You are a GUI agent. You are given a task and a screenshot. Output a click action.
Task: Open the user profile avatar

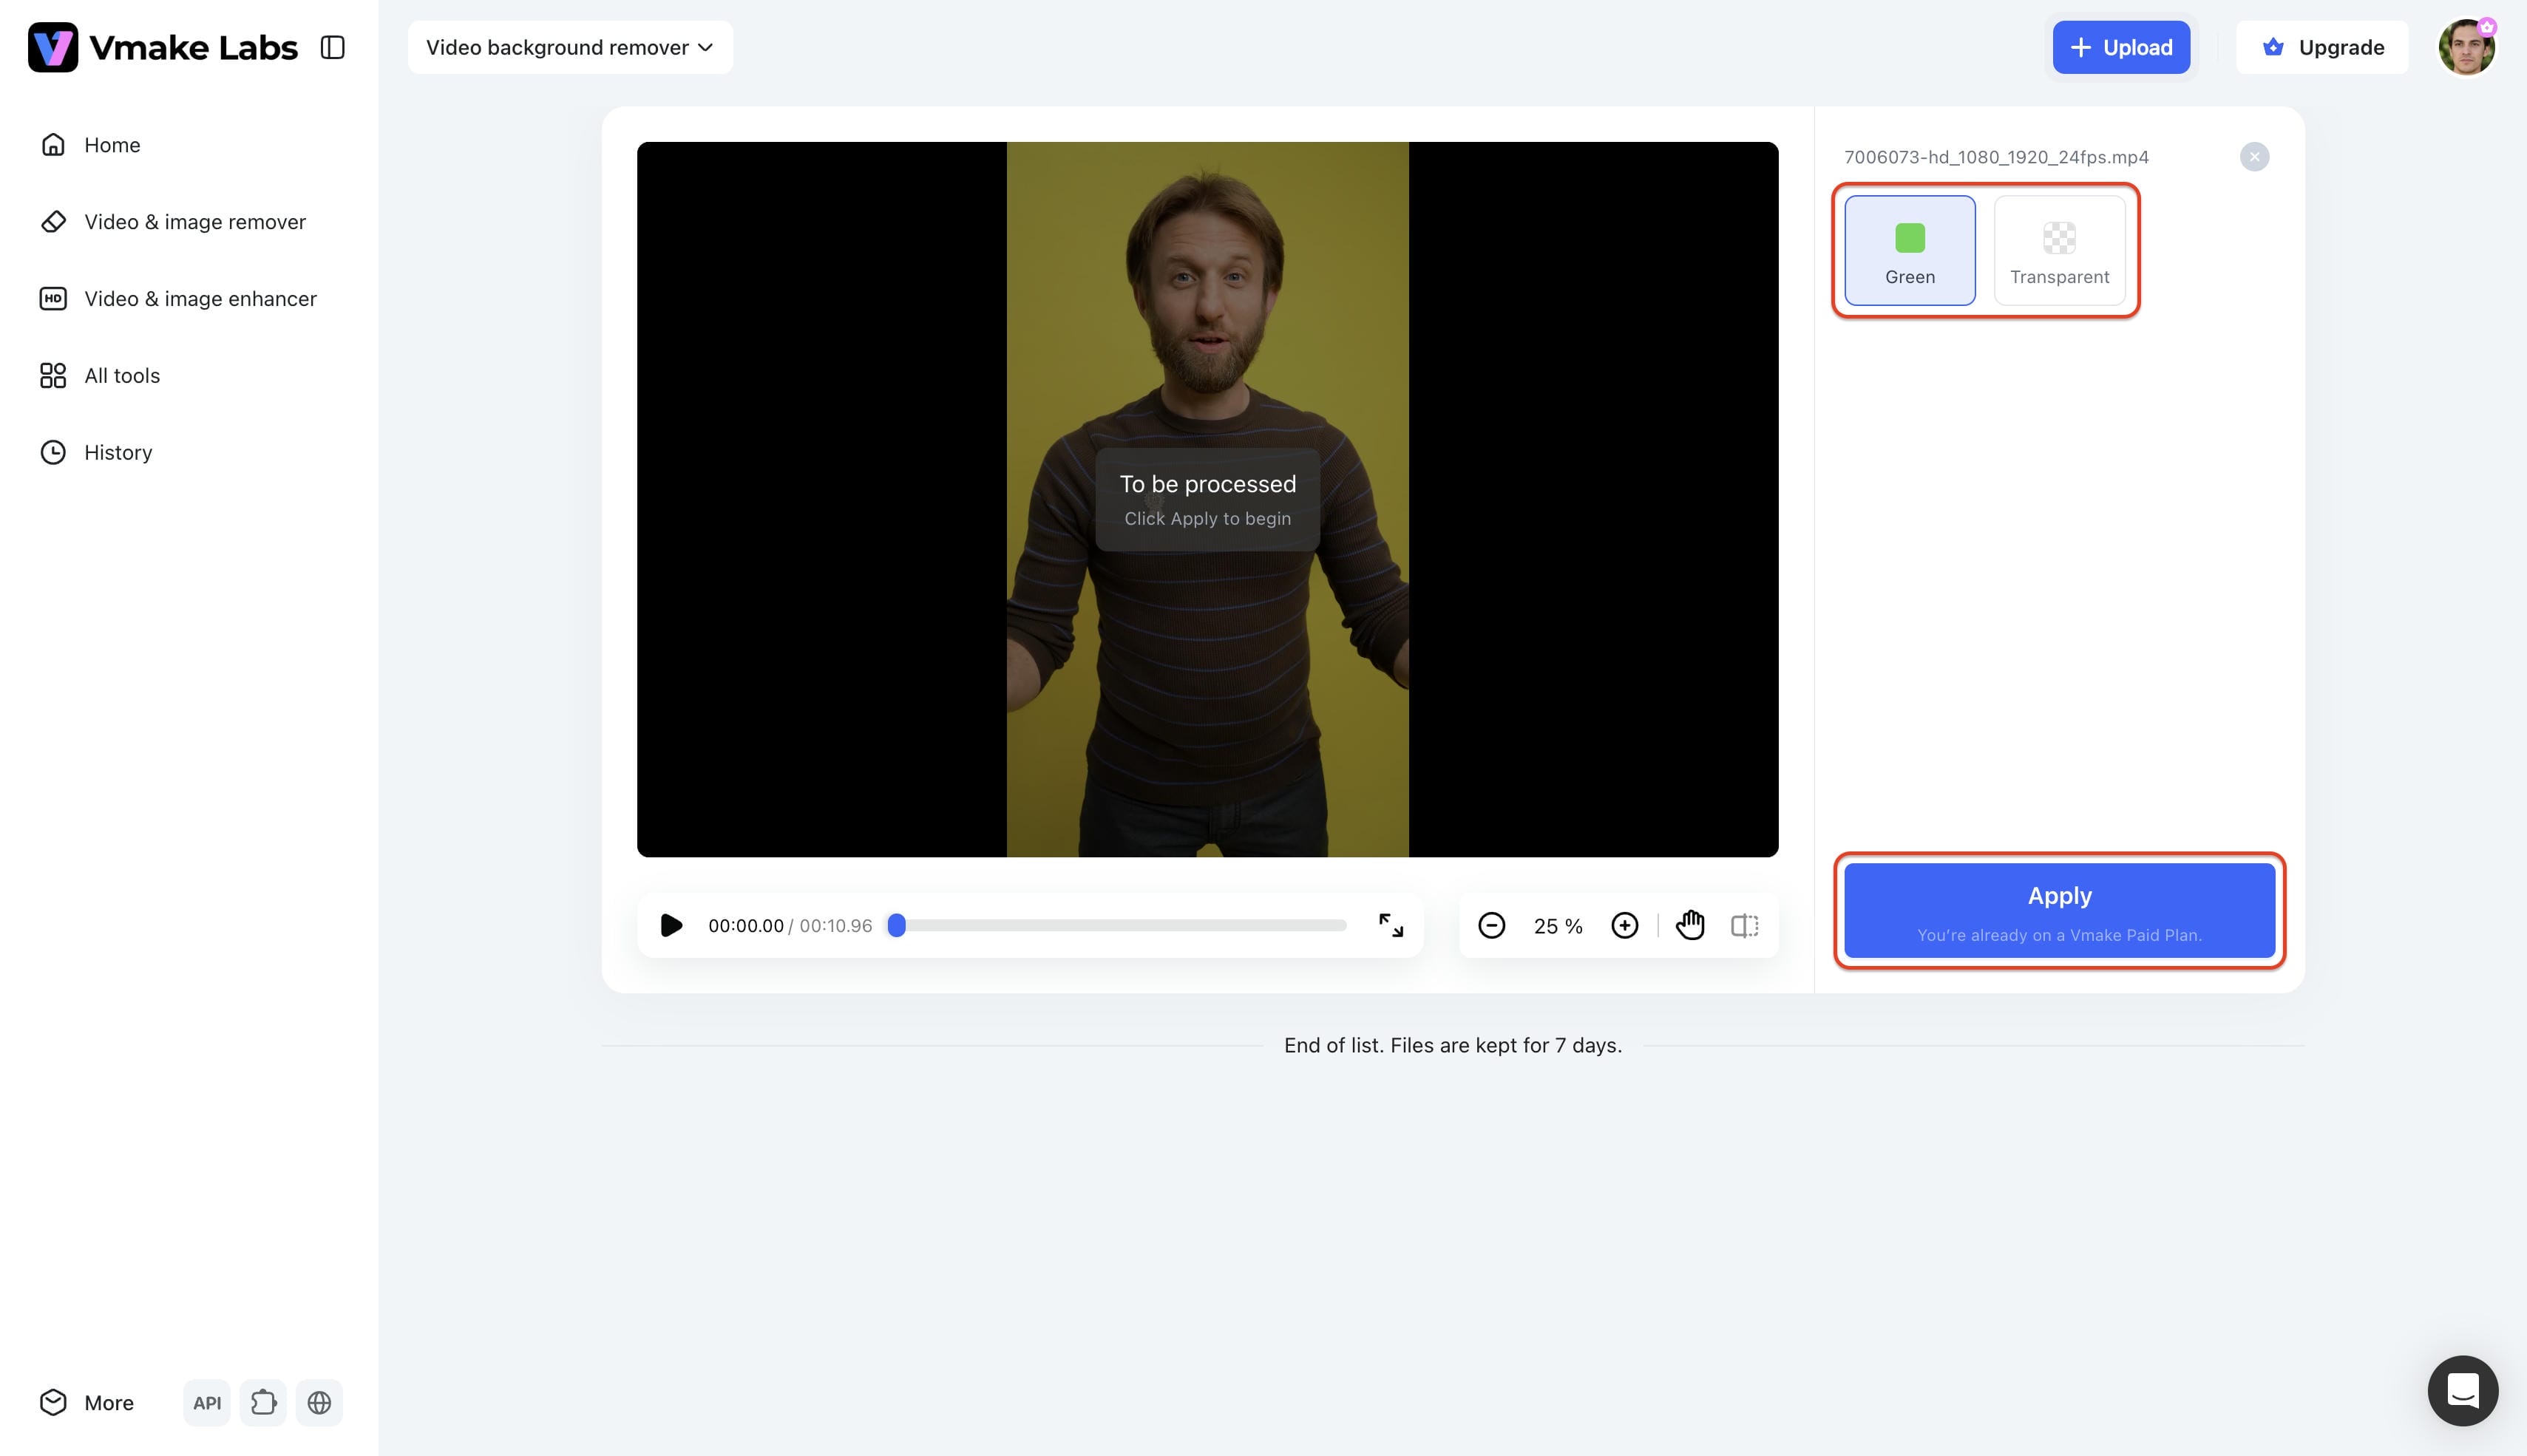pyautogui.click(x=2466, y=47)
